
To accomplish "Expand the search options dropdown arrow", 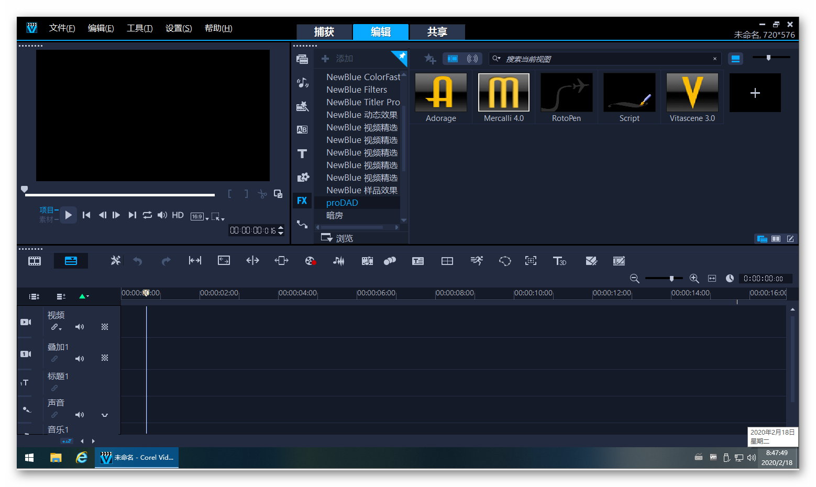I will 496,59.
